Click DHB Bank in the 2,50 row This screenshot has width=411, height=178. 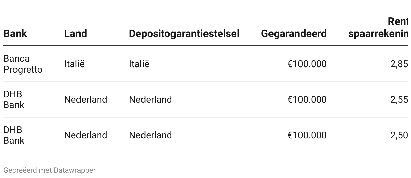point(14,135)
